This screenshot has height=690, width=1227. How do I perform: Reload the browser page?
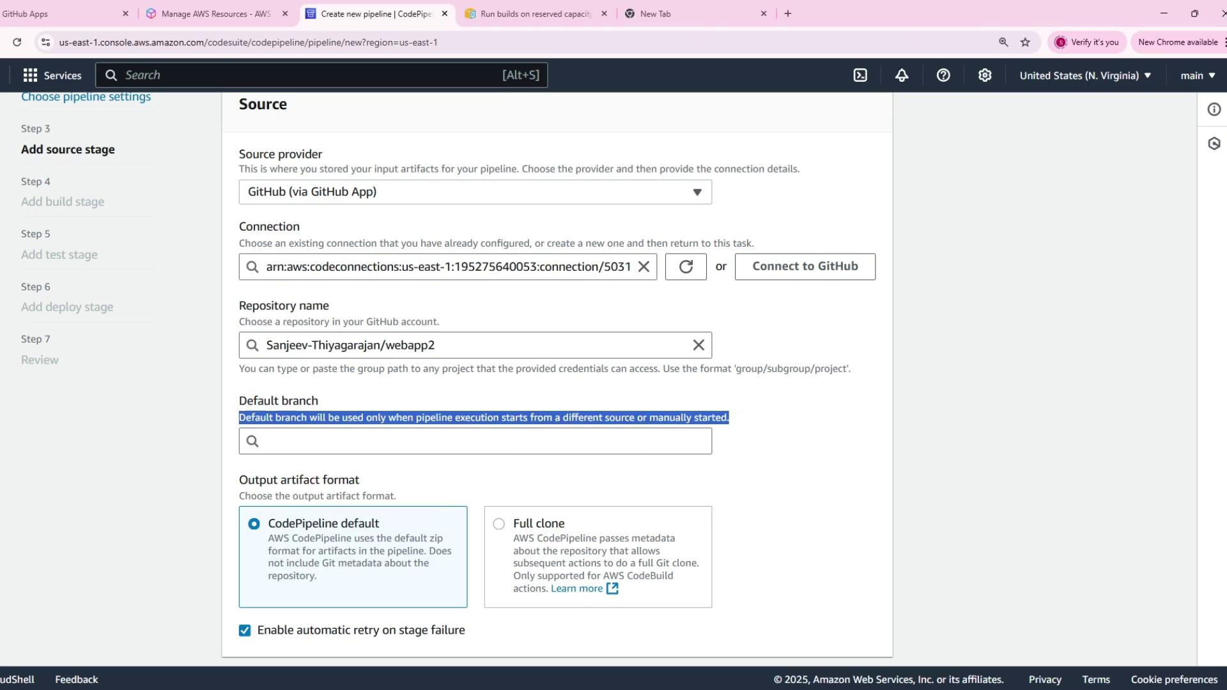[x=17, y=42]
